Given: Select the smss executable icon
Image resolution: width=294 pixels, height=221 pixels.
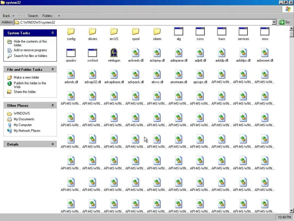Looking at the screenshot, I should pos(265,31).
